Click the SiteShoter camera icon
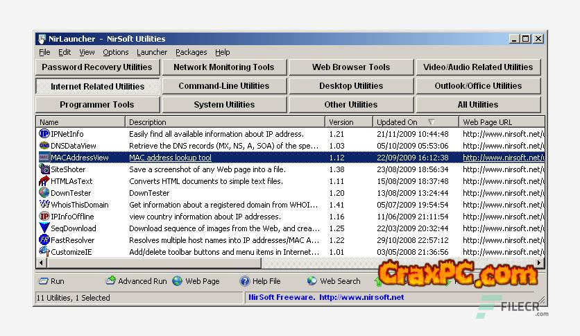This screenshot has height=336, width=580. pos(44,169)
